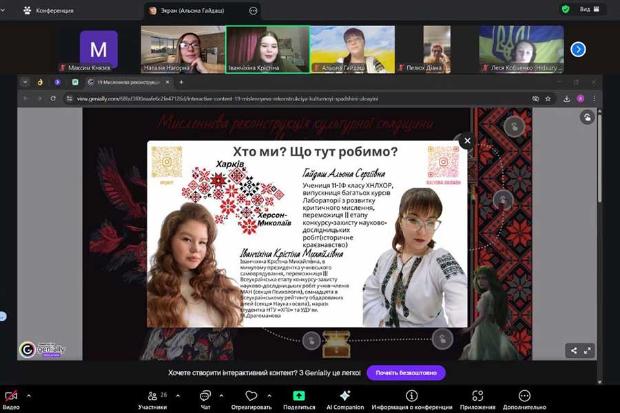The width and height of the screenshot is (620, 413).
Task: Click the crossed-eye tracking protection icon
Action: 535,99
